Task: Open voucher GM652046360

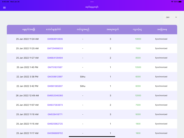Action: pos(55,95)
